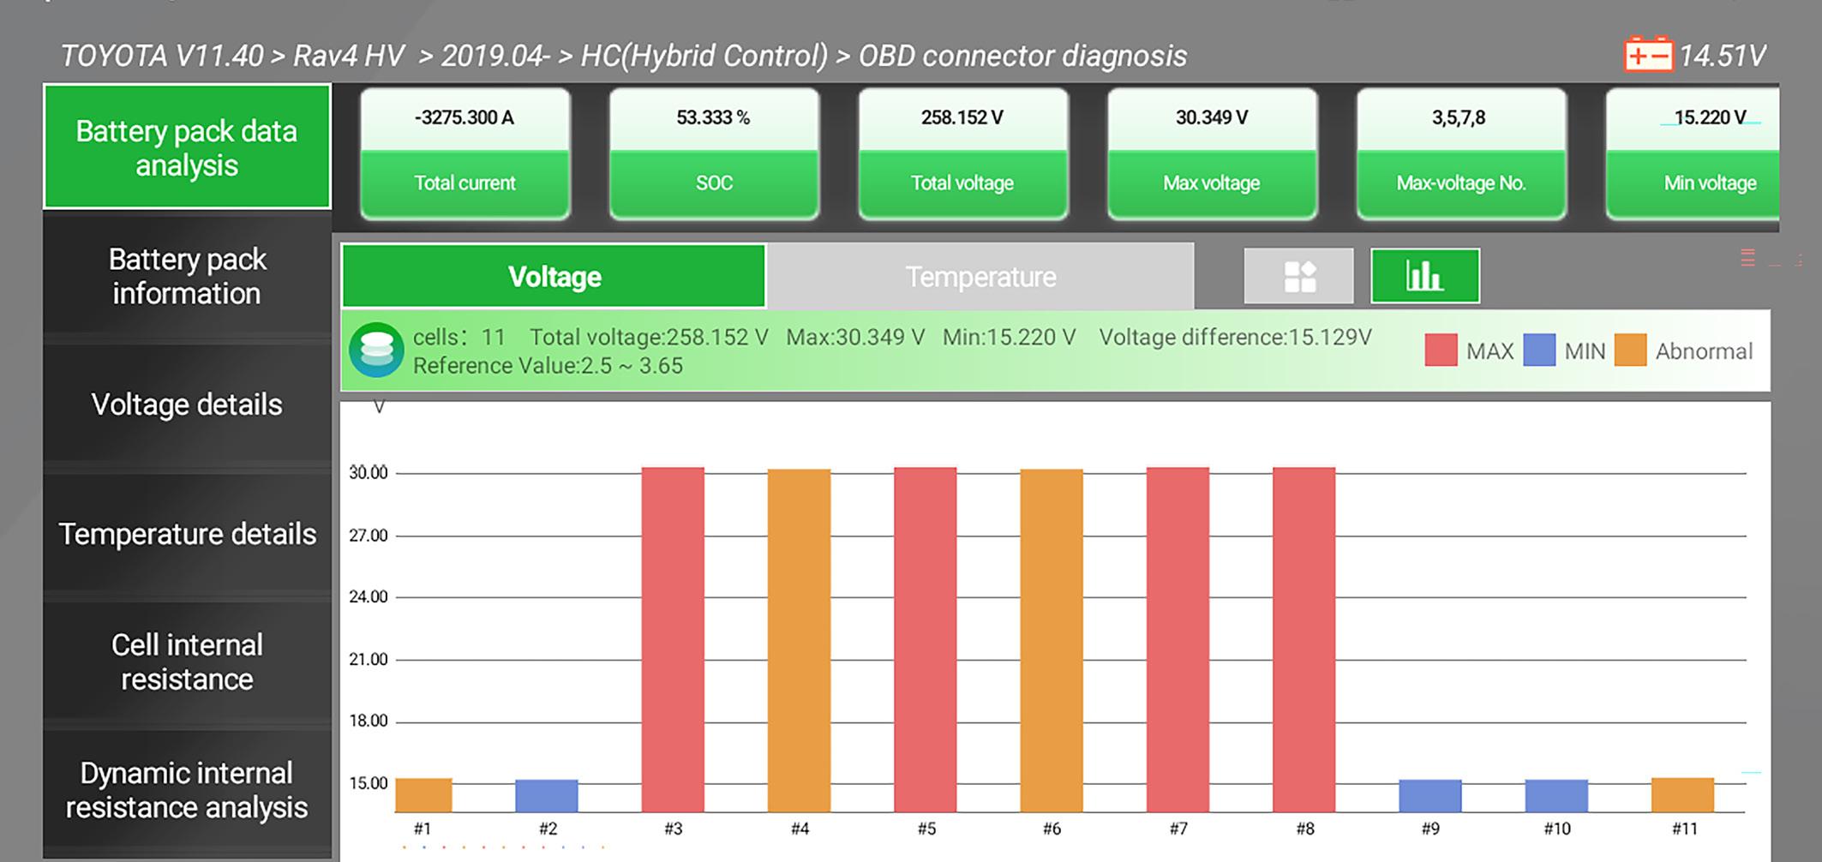Image resolution: width=1822 pixels, height=862 pixels.
Task: Open Dynamic internal resistance analysis
Action: pos(187,790)
